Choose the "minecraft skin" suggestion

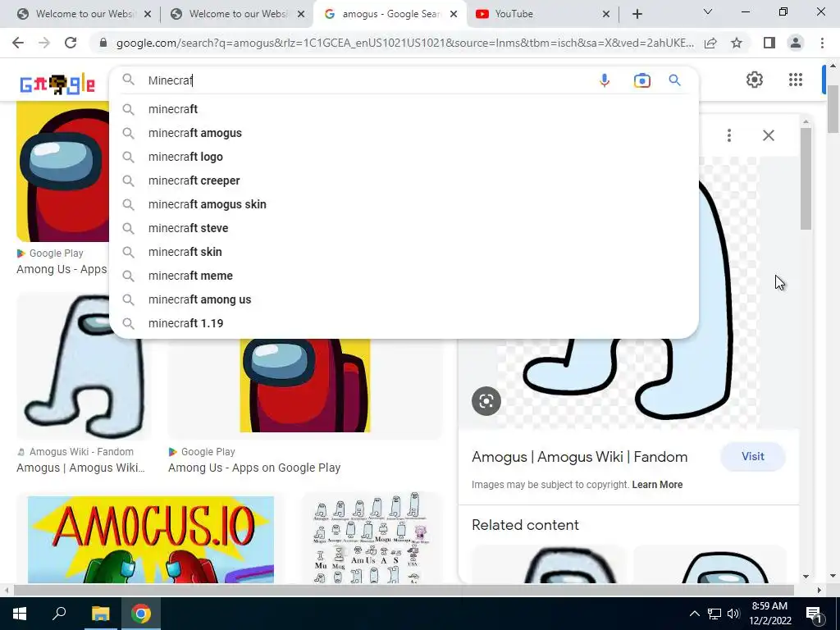point(404,252)
